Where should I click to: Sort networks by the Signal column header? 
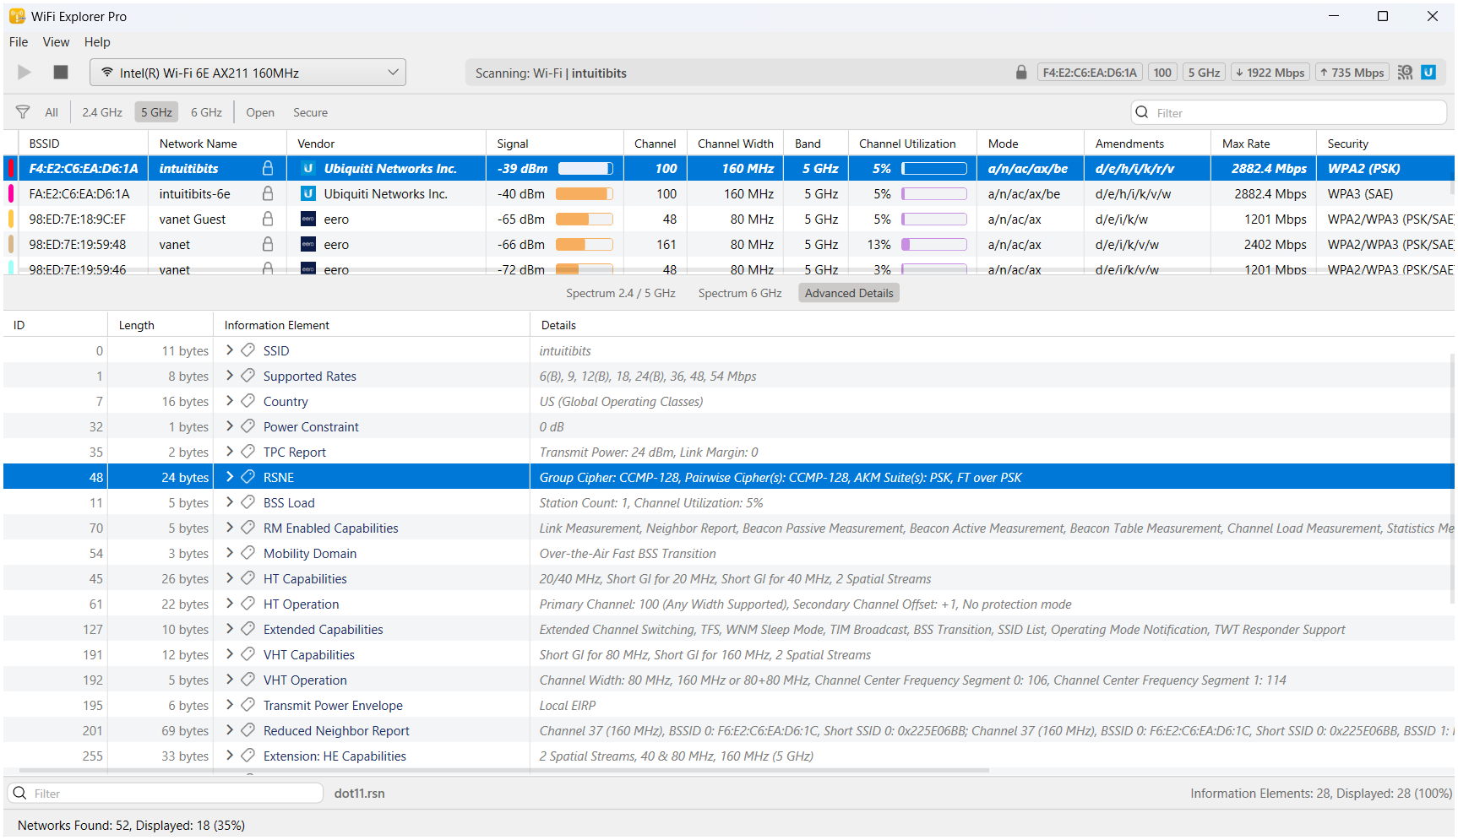click(x=555, y=144)
